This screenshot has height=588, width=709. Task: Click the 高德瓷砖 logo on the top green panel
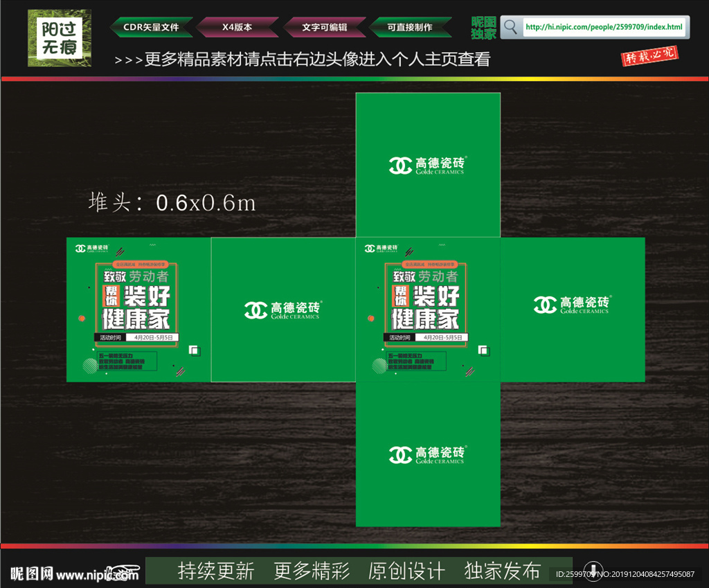427,166
